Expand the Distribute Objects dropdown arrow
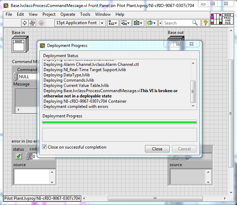This screenshot has width=237, height=205. [x=129, y=23]
